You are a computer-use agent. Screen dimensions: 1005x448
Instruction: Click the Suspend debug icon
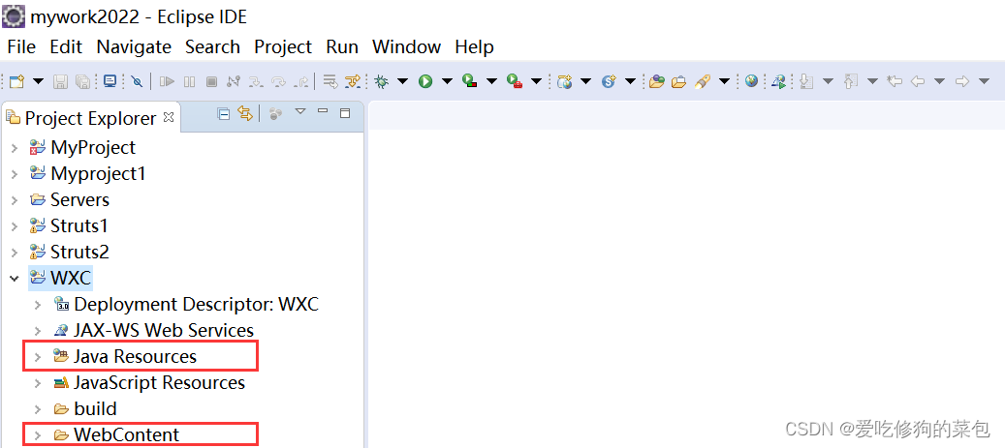click(189, 81)
